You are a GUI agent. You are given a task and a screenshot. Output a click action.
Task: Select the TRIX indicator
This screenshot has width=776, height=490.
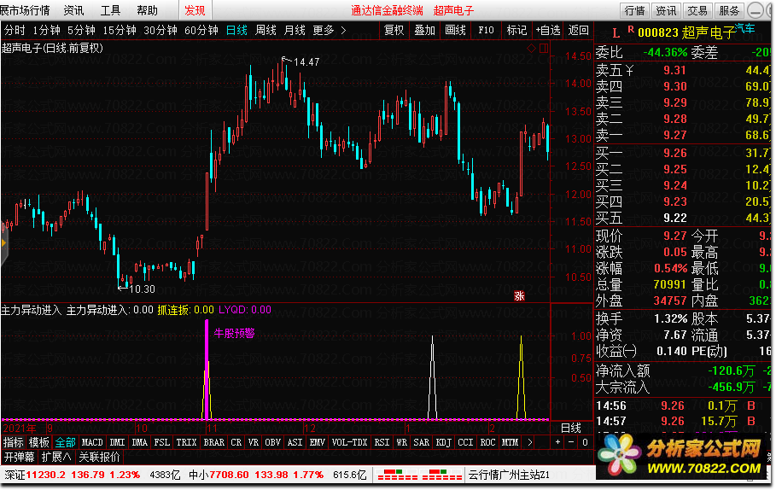187,442
